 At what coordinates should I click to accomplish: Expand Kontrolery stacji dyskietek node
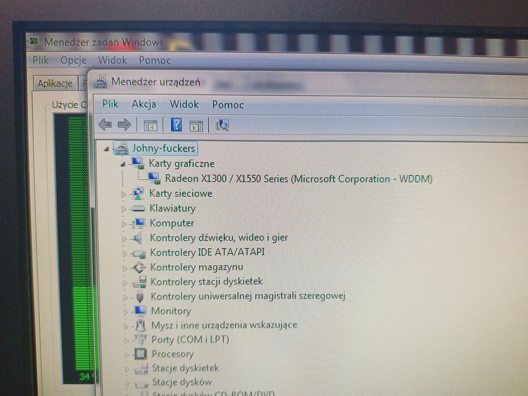(125, 283)
